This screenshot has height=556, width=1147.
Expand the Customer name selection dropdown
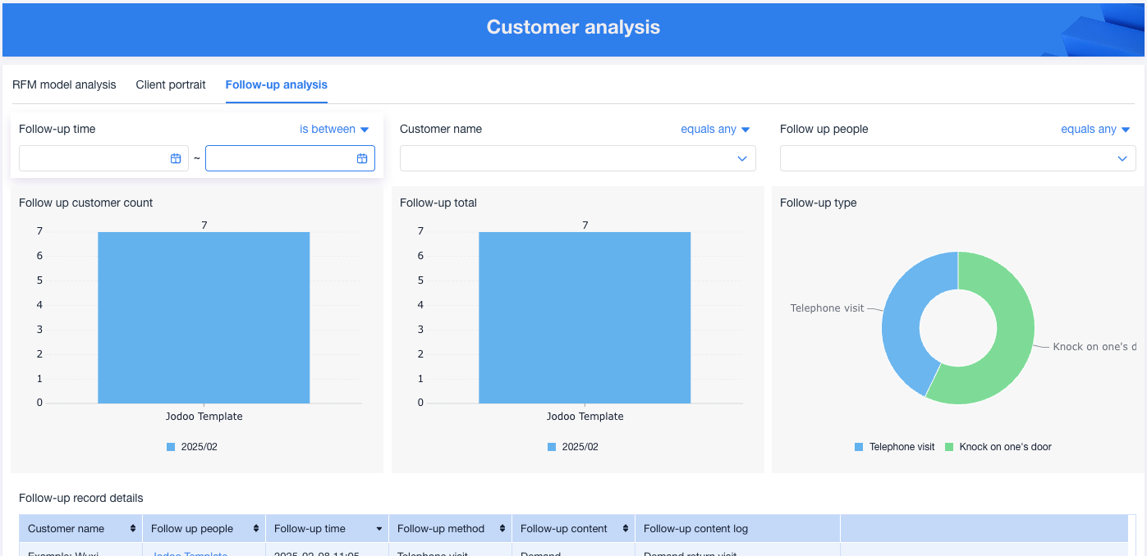tap(577, 158)
